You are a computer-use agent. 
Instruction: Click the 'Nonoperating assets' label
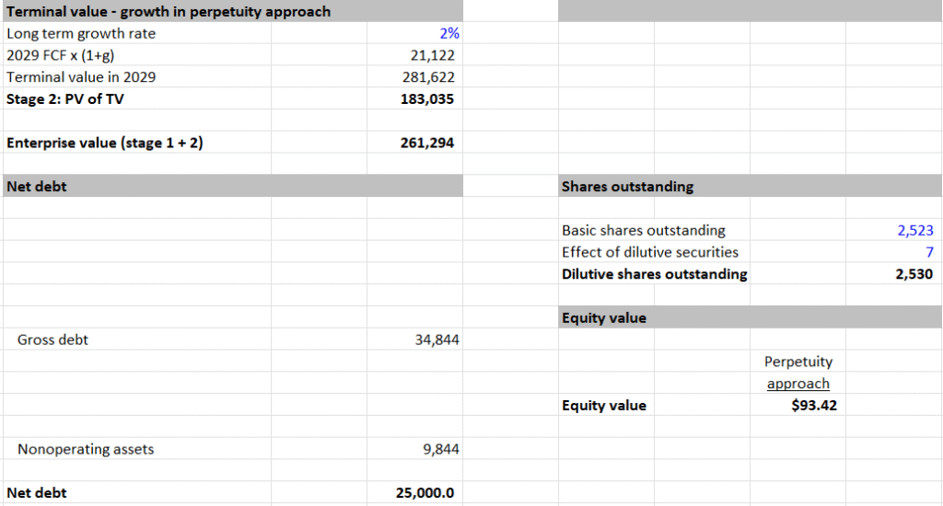(x=86, y=449)
